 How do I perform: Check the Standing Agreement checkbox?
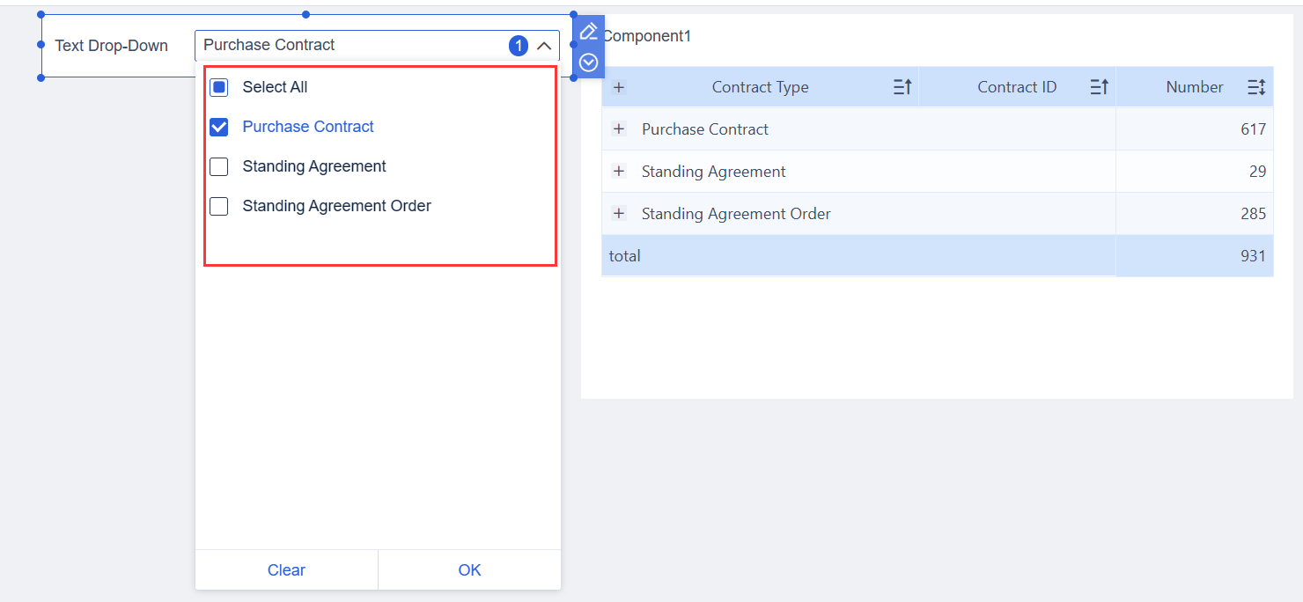pos(218,166)
